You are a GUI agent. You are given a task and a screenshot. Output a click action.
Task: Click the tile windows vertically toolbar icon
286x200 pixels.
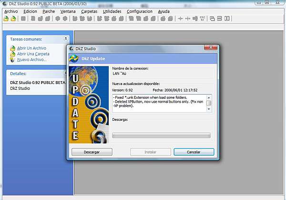pyautogui.click(x=227, y=19)
